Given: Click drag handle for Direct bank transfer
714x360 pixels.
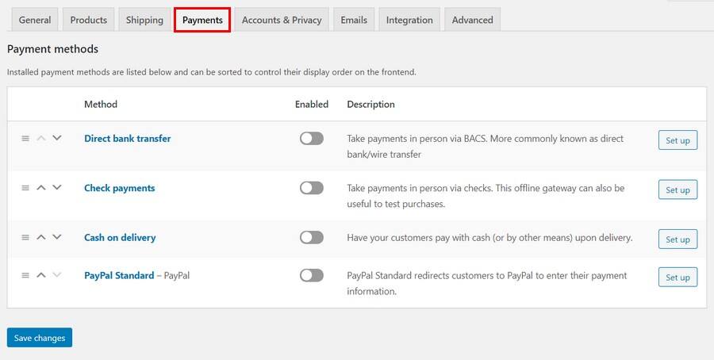Looking at the screenshot, I should click(25, 138).
